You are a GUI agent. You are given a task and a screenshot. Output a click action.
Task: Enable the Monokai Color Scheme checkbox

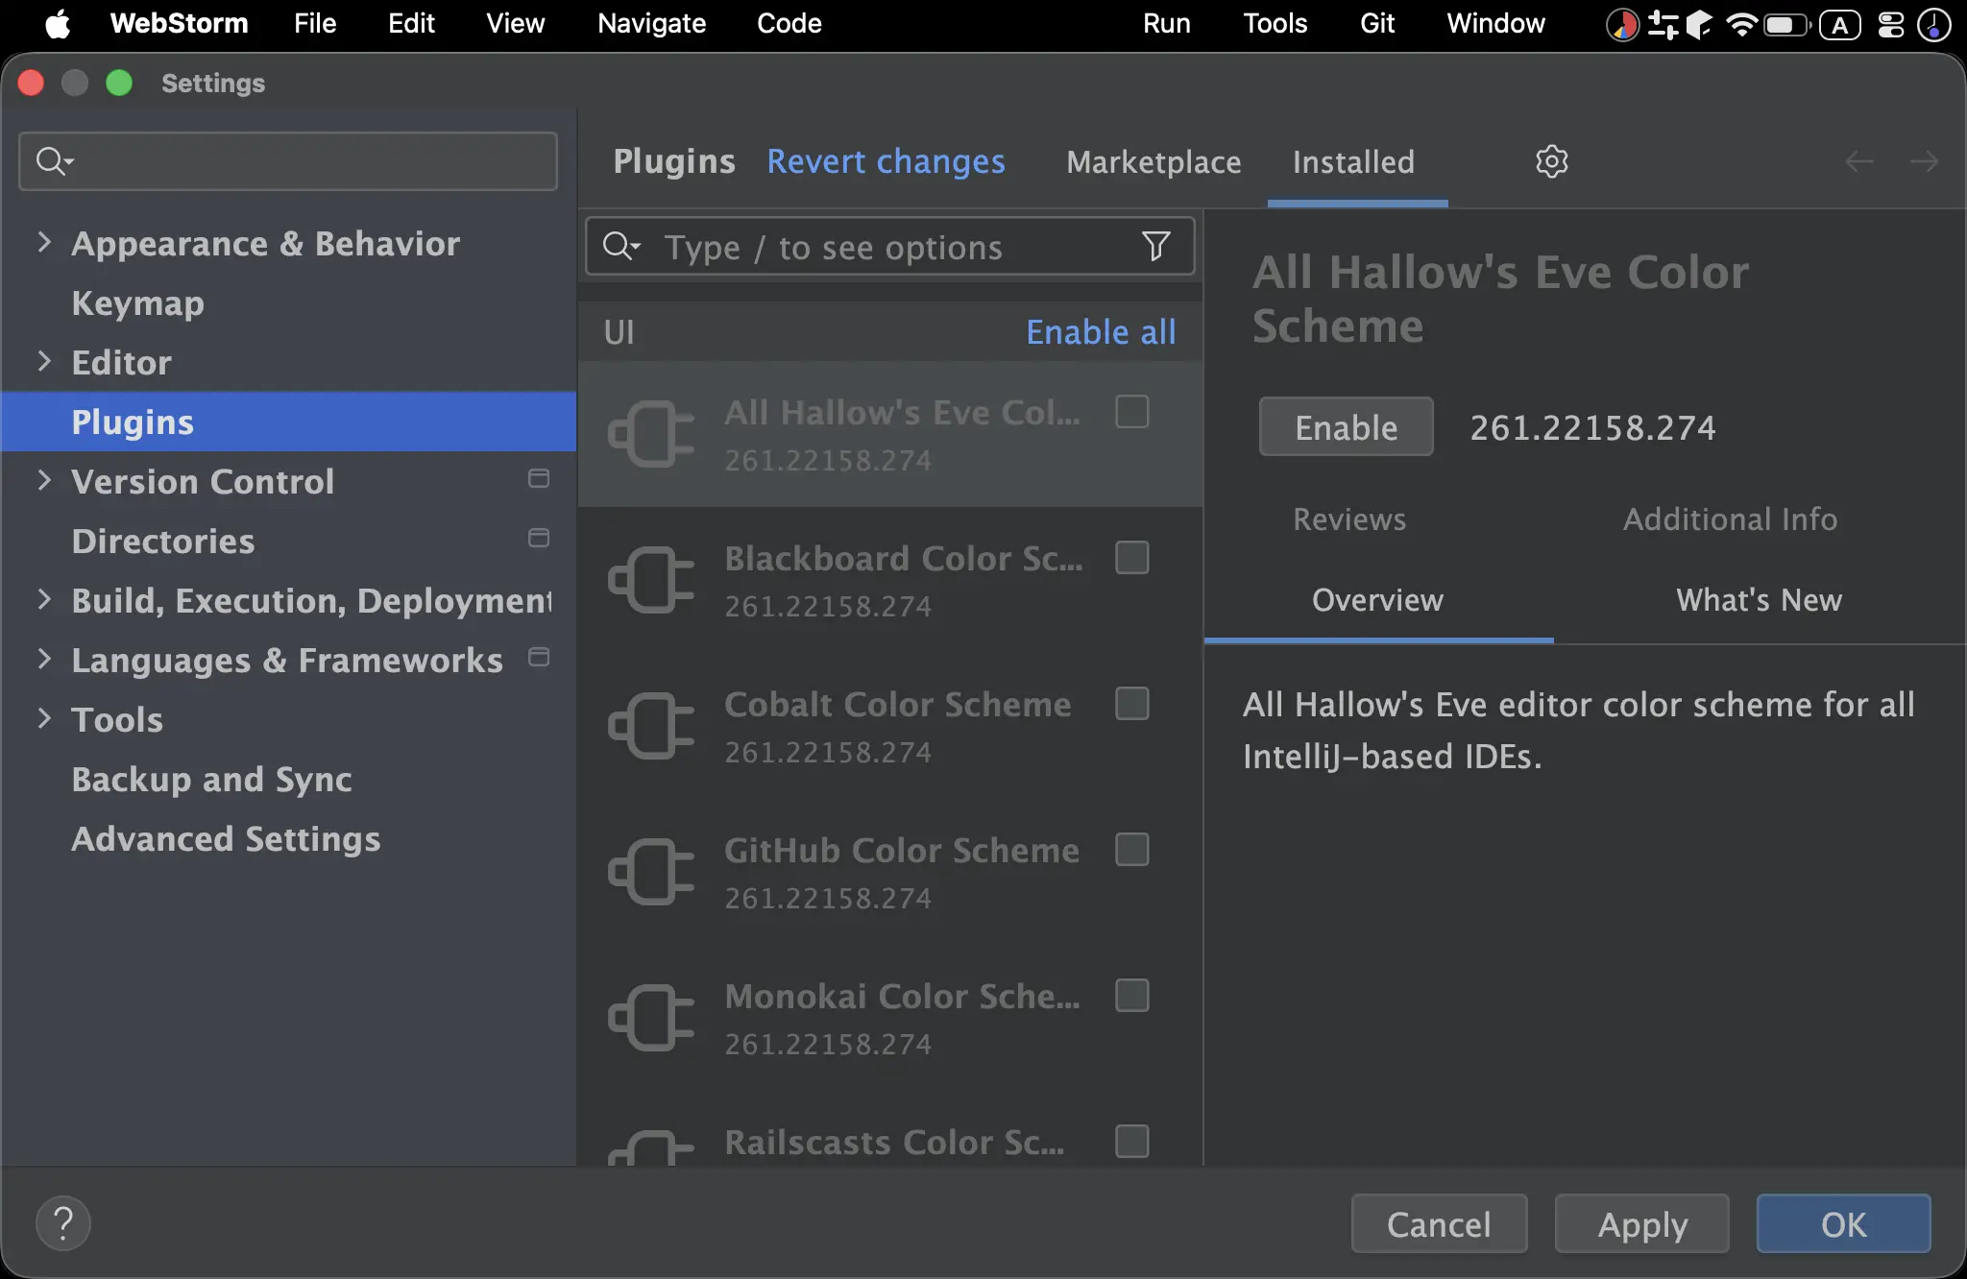[1132, 996]
